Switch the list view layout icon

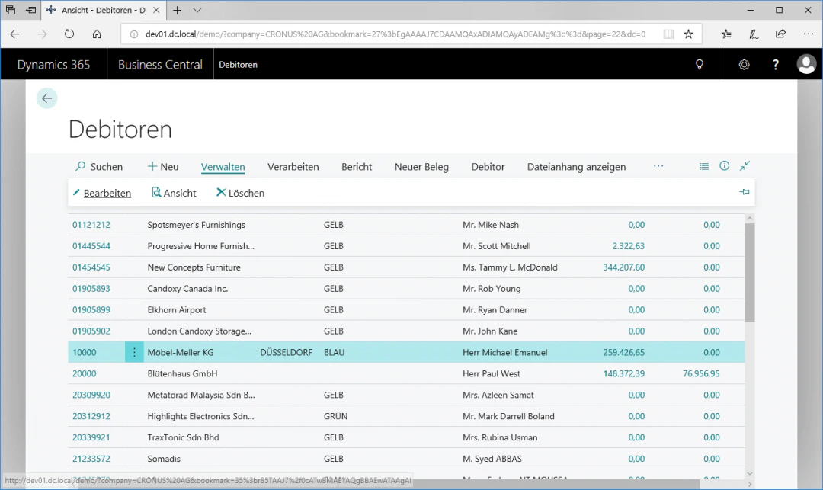tap(704, 166)
